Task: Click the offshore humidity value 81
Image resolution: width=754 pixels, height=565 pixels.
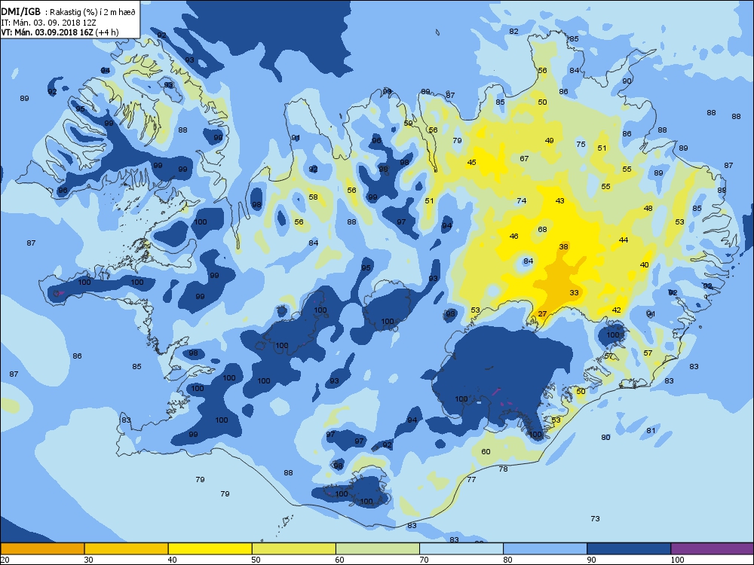Action: coord(651,430)
